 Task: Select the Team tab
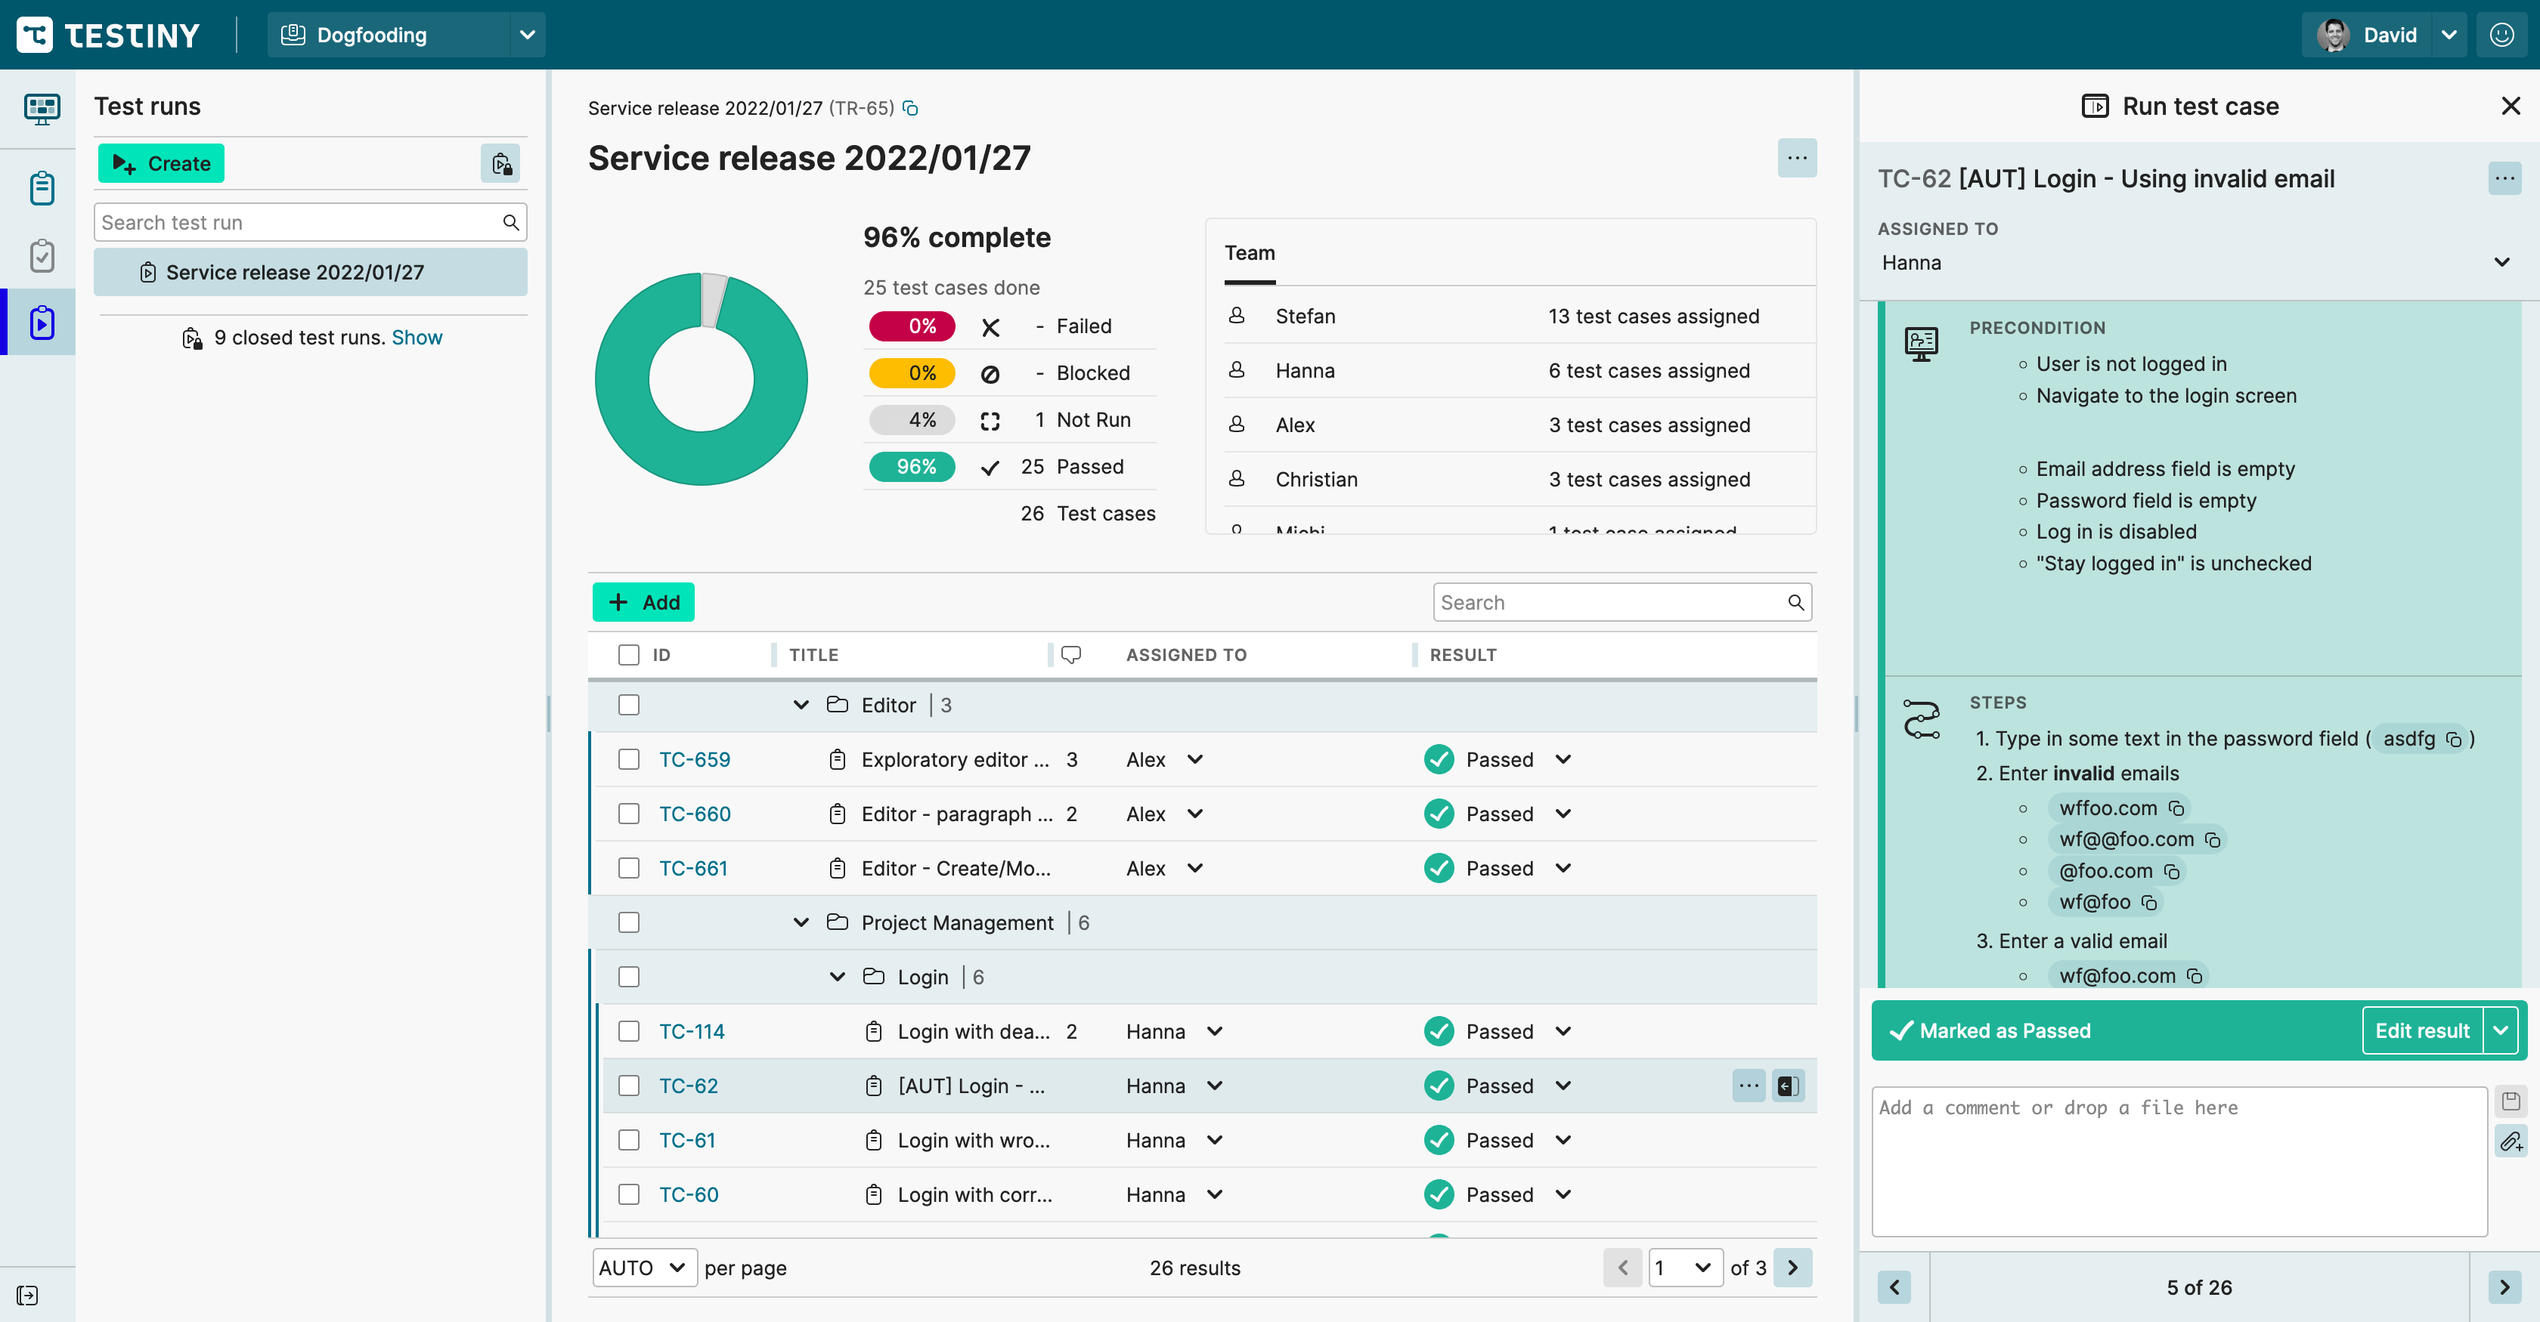coord(1248,253)
